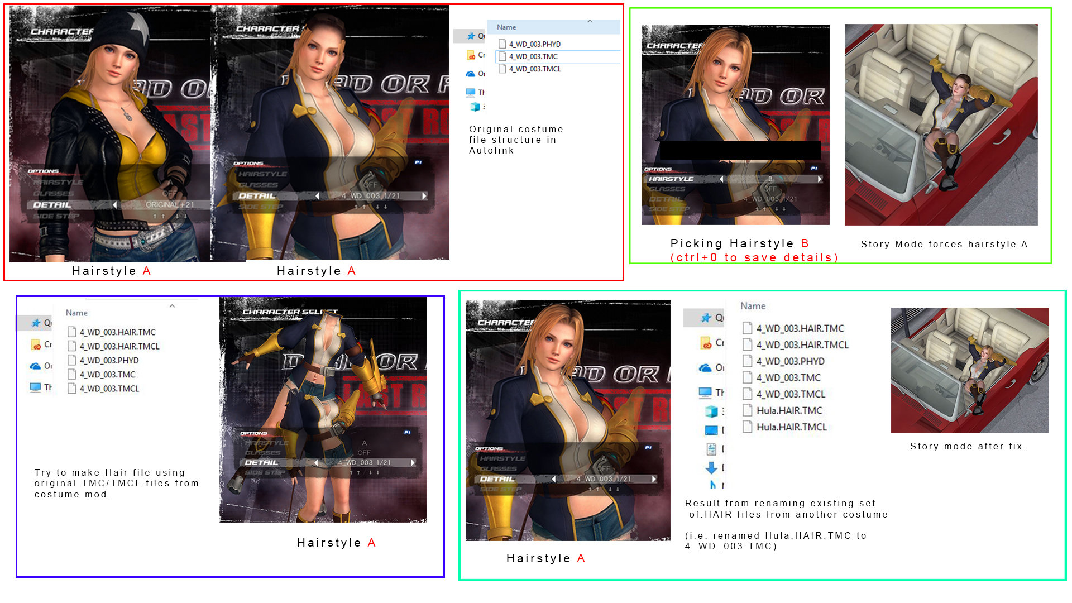Open Documents icon in Hula-files Explorer sidebar

pos(711,448)
